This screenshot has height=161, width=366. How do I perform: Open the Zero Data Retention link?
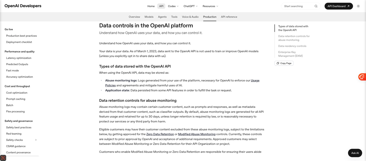pyautogui.click(x=160, y=134)
